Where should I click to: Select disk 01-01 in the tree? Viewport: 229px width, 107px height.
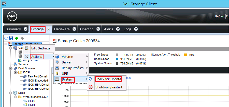pyautogui.click(x=32, y=105)
